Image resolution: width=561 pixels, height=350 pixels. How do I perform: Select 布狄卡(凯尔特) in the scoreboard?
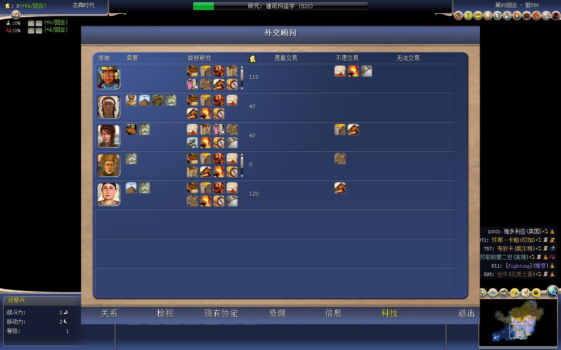tap(516, 248)
